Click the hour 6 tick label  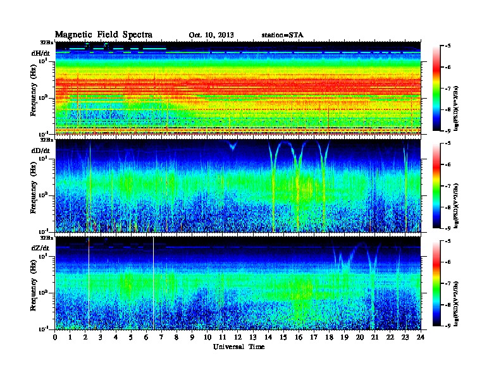pyautogui.click(x=146, y=337)
